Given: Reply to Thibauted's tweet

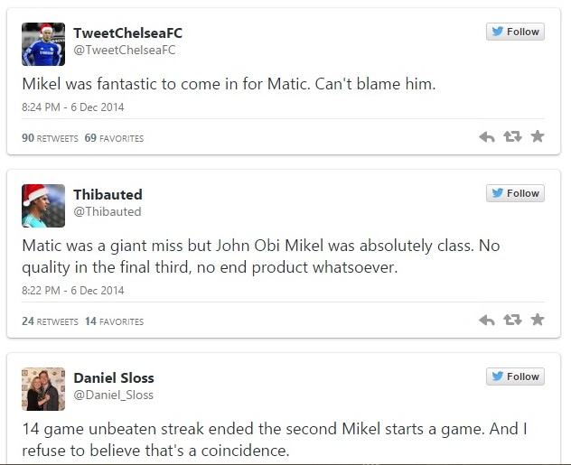Looking at the screenshot, I should click(x=486, y=321).
